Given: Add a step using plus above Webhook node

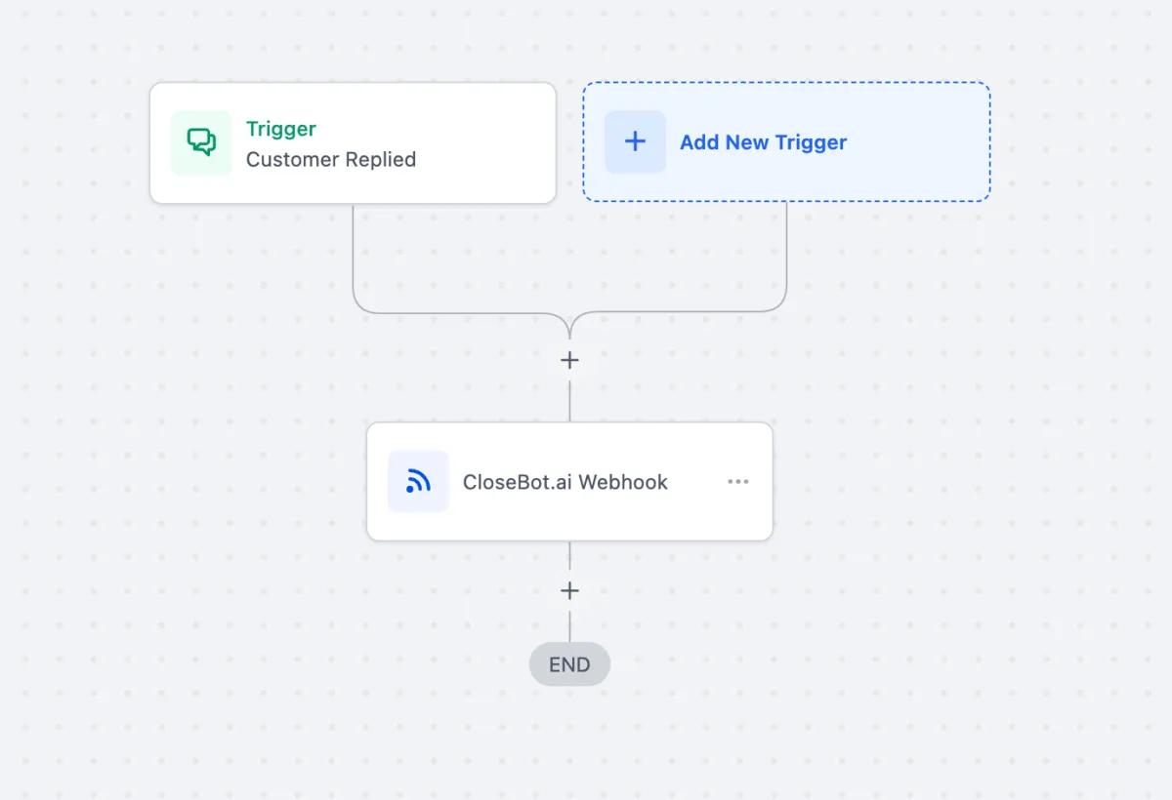Looking at the screenshot, I should click(x=569, y=360).
